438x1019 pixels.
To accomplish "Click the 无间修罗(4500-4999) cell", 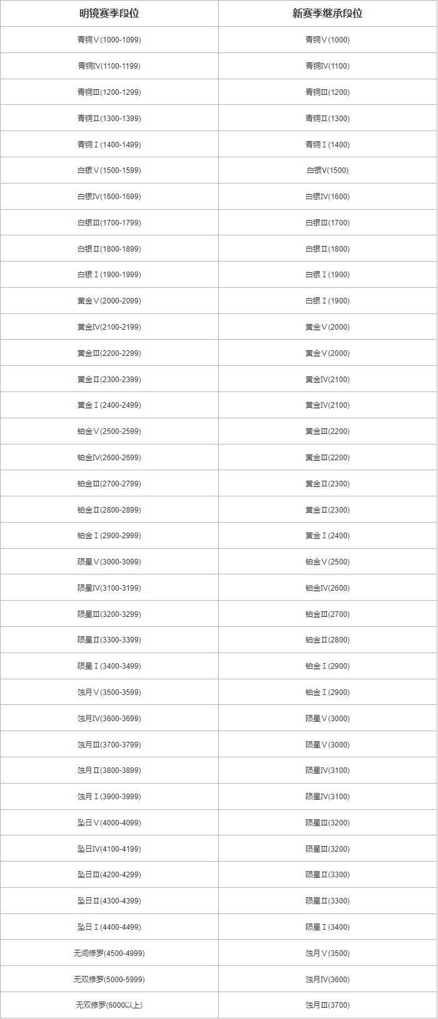I will pos(109,953).
